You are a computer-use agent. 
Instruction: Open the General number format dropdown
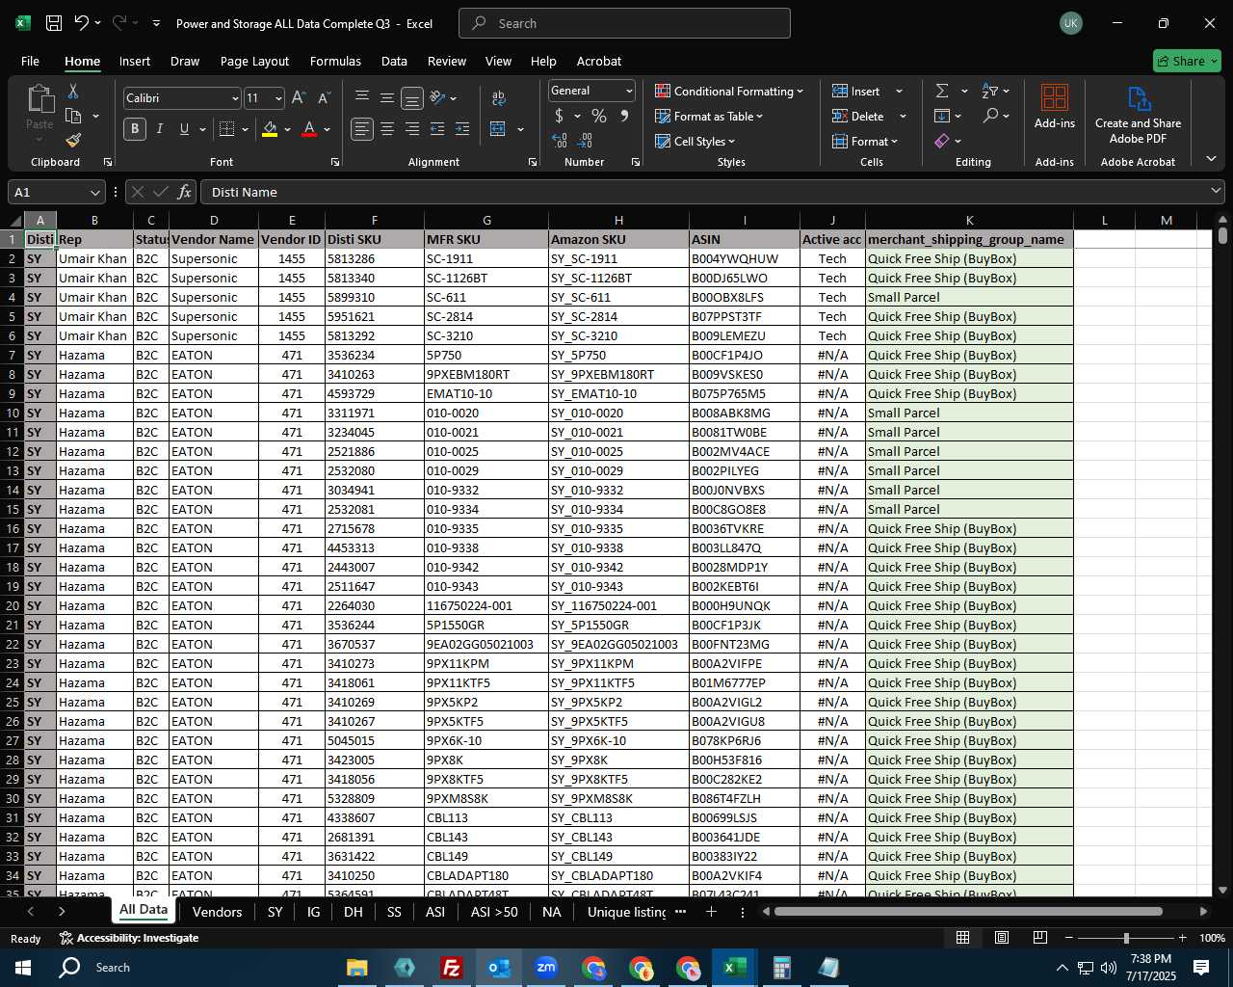[x=629, y=91]
